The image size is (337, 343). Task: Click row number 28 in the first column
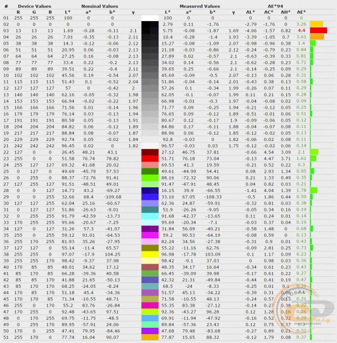coord(6,190)
